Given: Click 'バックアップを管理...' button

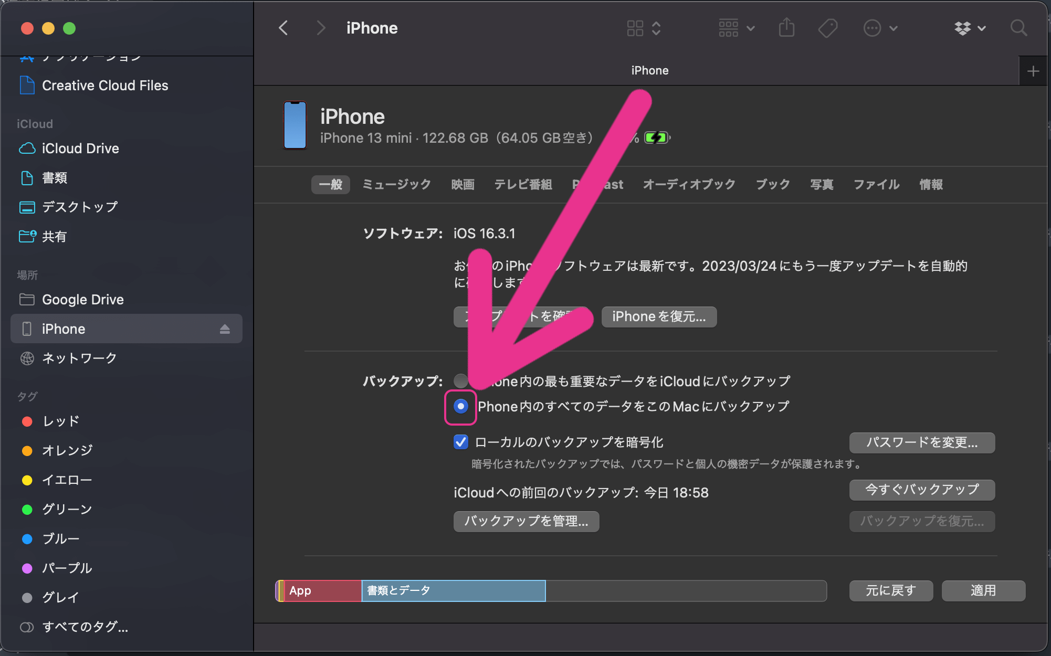Looking at the screenshot, I should pyautogui.click(x=526, y=520).
